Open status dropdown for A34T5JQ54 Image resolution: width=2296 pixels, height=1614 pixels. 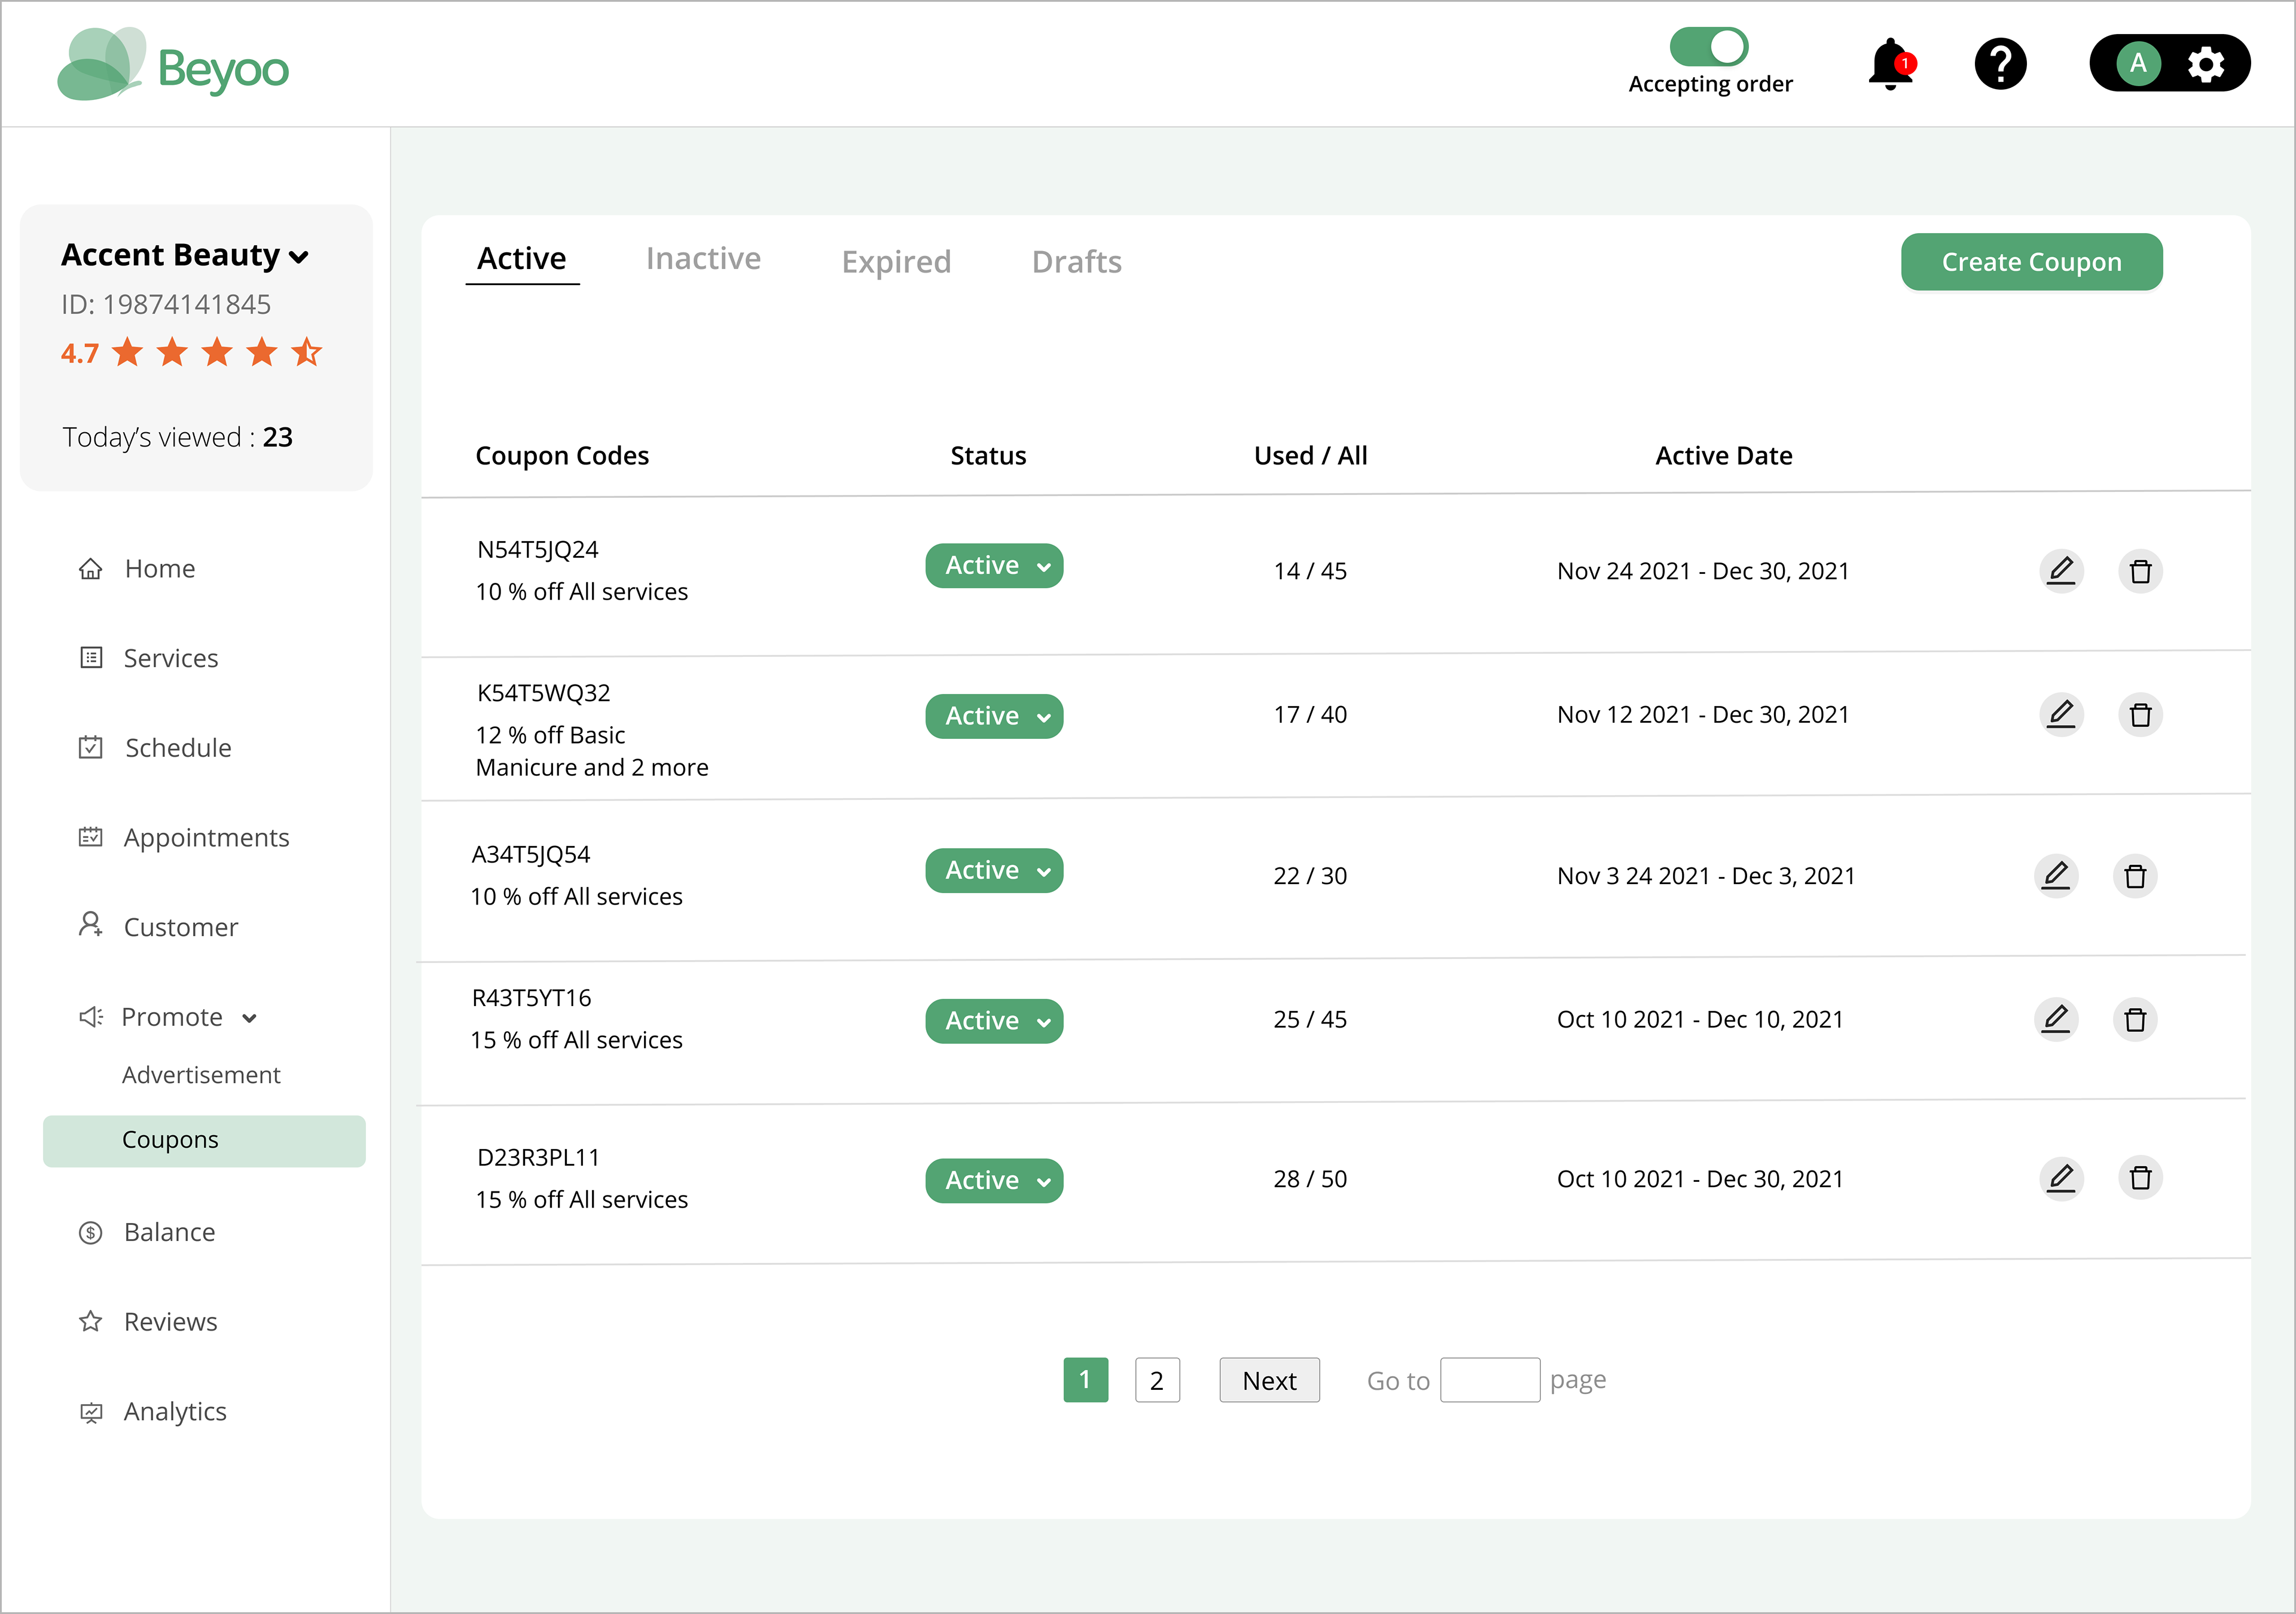click(x=994, y=871)
